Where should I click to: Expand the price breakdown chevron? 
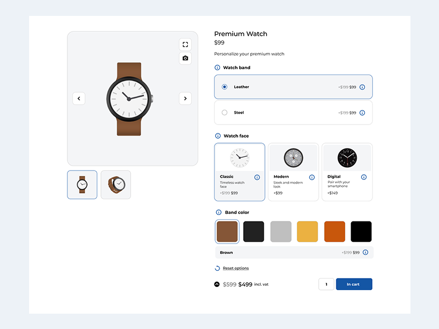coord(217,284)
